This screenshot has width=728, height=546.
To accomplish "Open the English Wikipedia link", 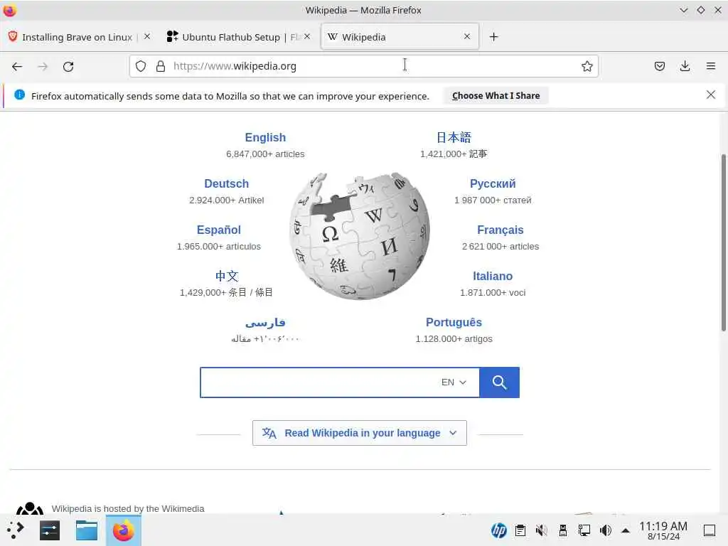I will [265, 137].
